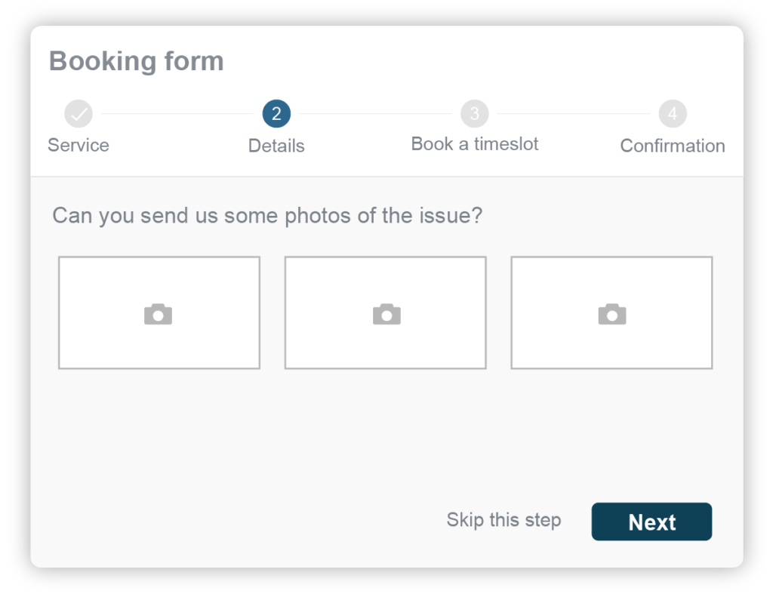
Task: Skip this step via the link
Action: [x=504, y=520]
